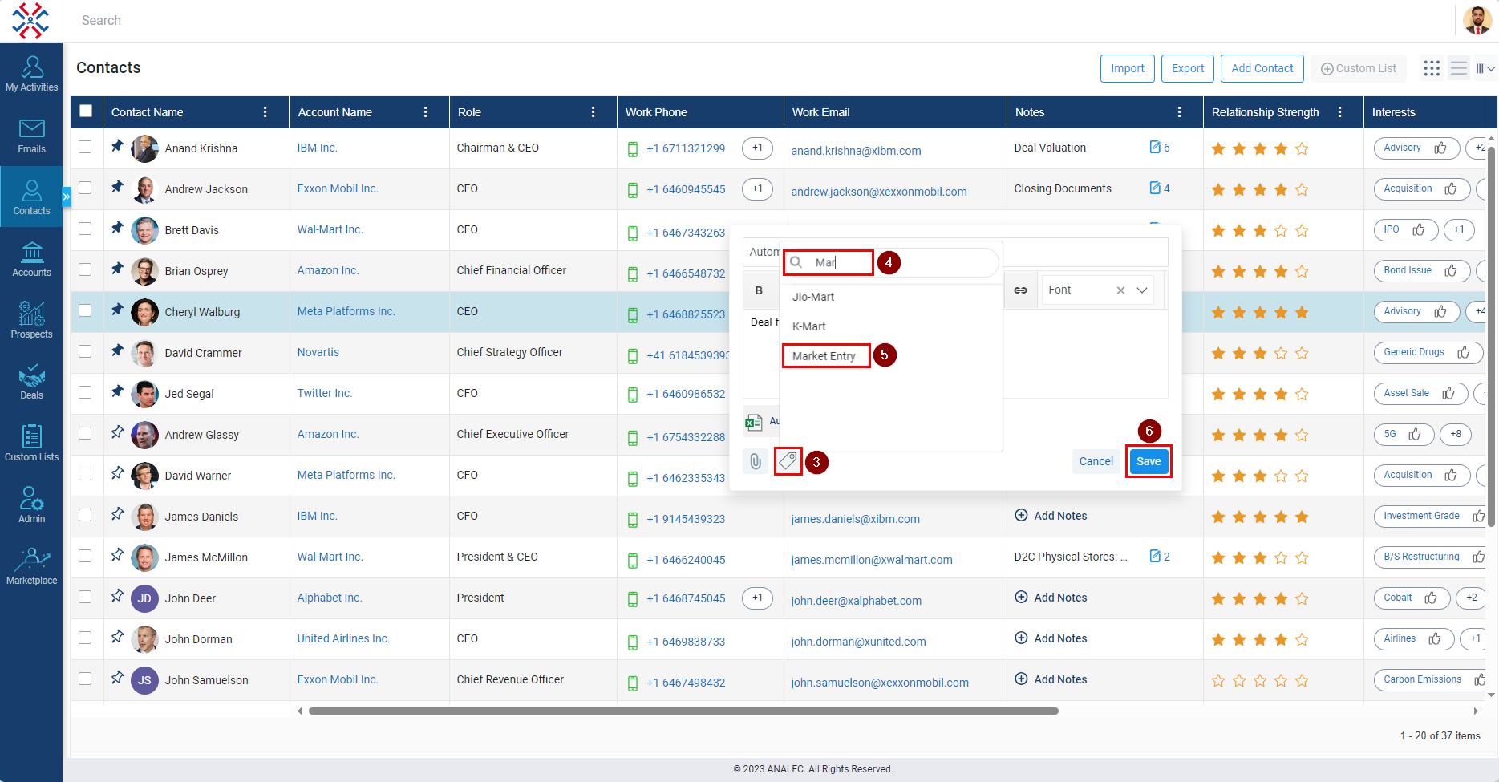
Task: Switch to grid view icon
Action: tap(1432, 68)
